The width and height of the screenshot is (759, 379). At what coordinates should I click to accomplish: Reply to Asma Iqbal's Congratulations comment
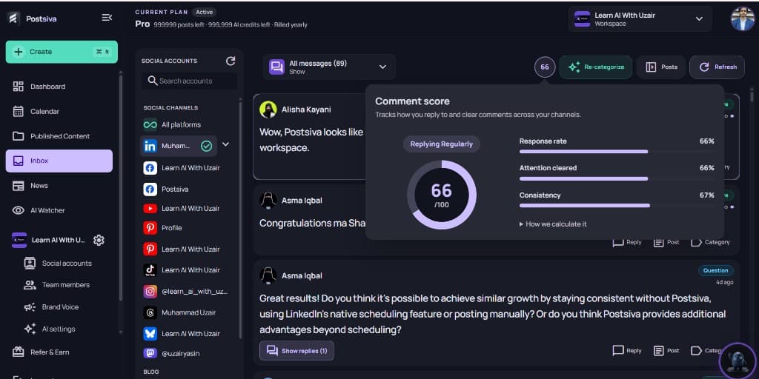pyautogui.click(x=627, y=242)
